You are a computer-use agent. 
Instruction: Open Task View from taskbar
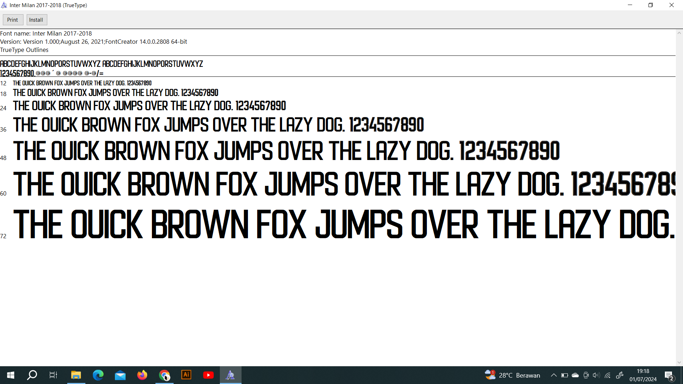[x=53, y=375]
